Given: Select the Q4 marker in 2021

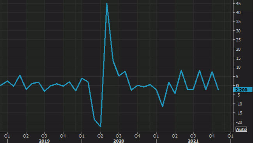Looking at the screenshot, I should pyautogui.click(x=212, y=136).
